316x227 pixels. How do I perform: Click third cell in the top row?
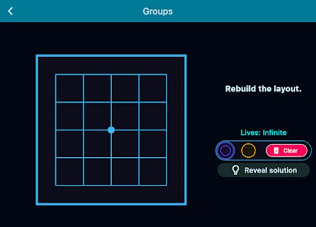pyautogui.click(x=125, y=88)
